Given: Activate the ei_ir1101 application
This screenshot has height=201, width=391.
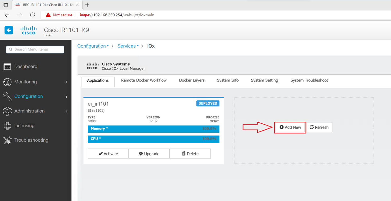Looking at the screenshot, I should tap(108, 154).
